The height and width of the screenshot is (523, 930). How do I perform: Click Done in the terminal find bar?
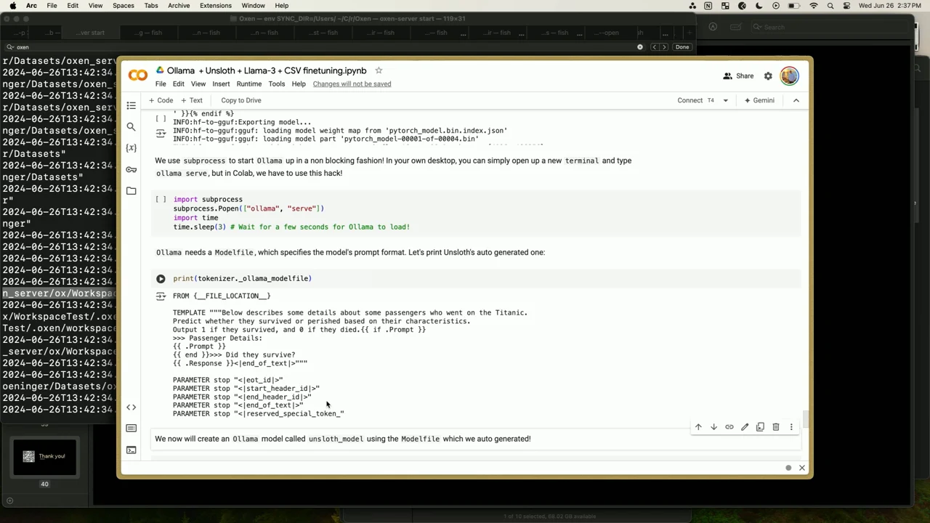point(682,47)
